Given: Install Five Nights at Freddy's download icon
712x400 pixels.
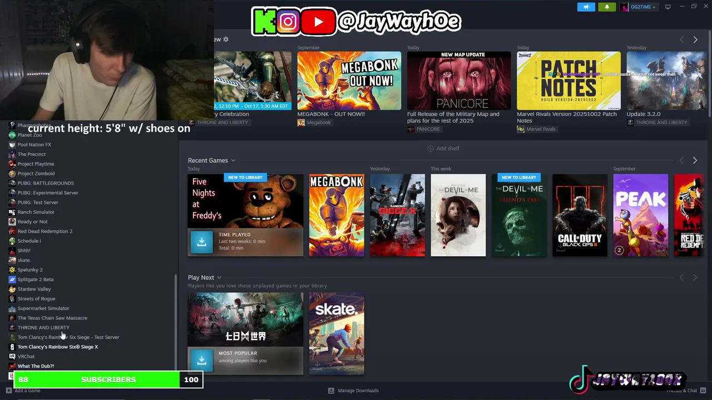Looking at the screenshot, I should coord(201,242).
